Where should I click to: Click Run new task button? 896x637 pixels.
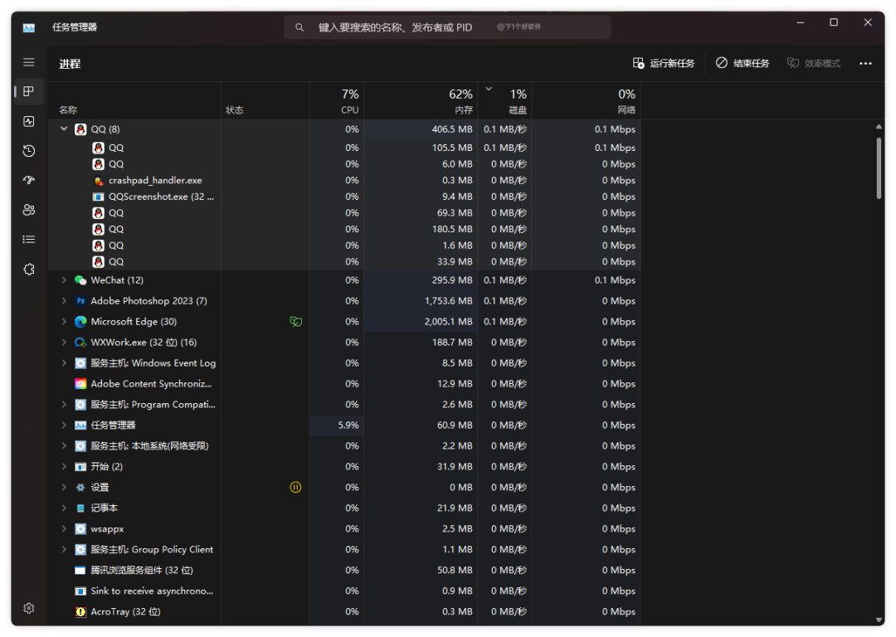[663, 64]
